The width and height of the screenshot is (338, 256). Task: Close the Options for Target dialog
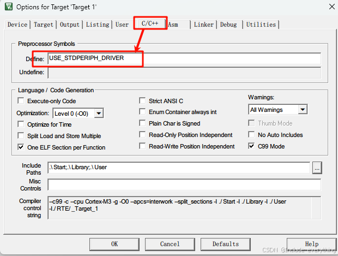pyautogui.click(x=332, y=7)
